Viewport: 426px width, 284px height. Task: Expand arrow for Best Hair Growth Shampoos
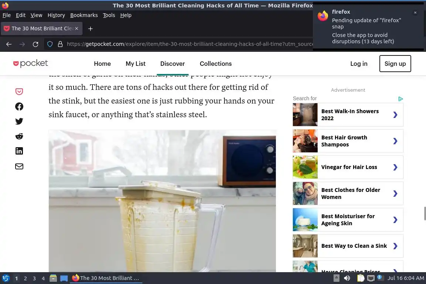(395, 141)
